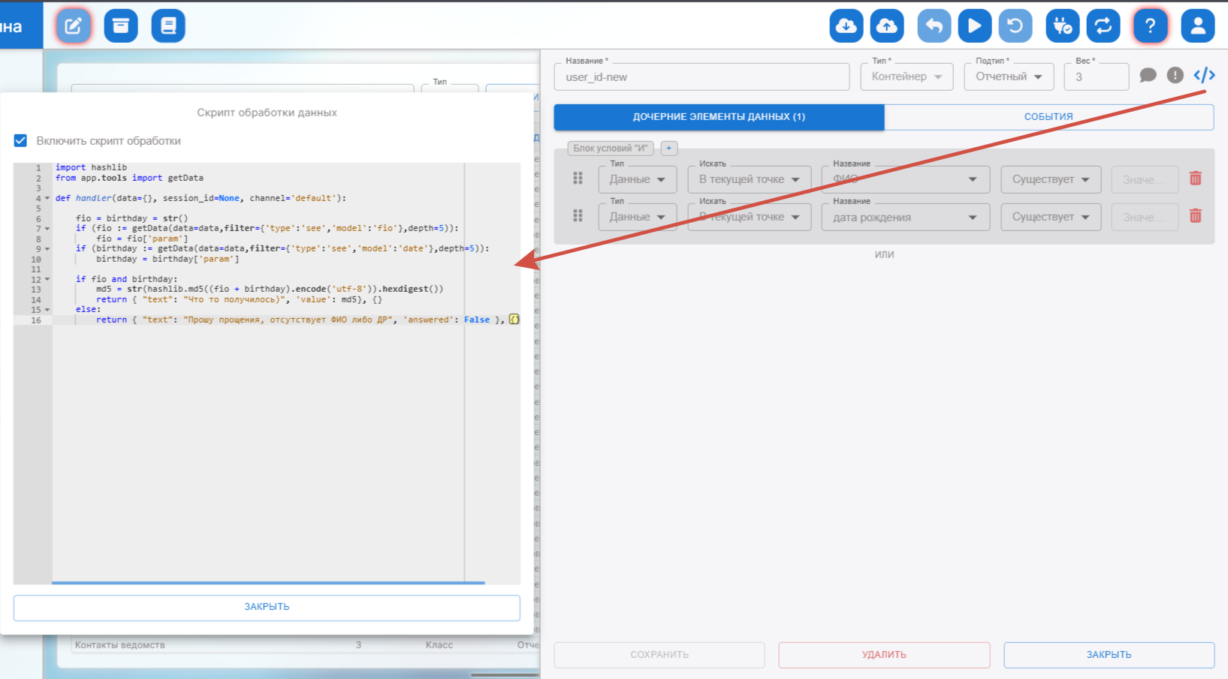Uncheck Включить скрипт обработки checkbox
Image resolution: width=1228 pixels, height=679 pixels.
(x=20, y=141)
